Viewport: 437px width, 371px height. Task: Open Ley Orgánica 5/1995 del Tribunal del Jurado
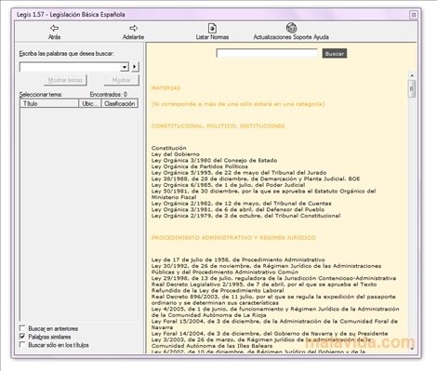pos(239,173)
